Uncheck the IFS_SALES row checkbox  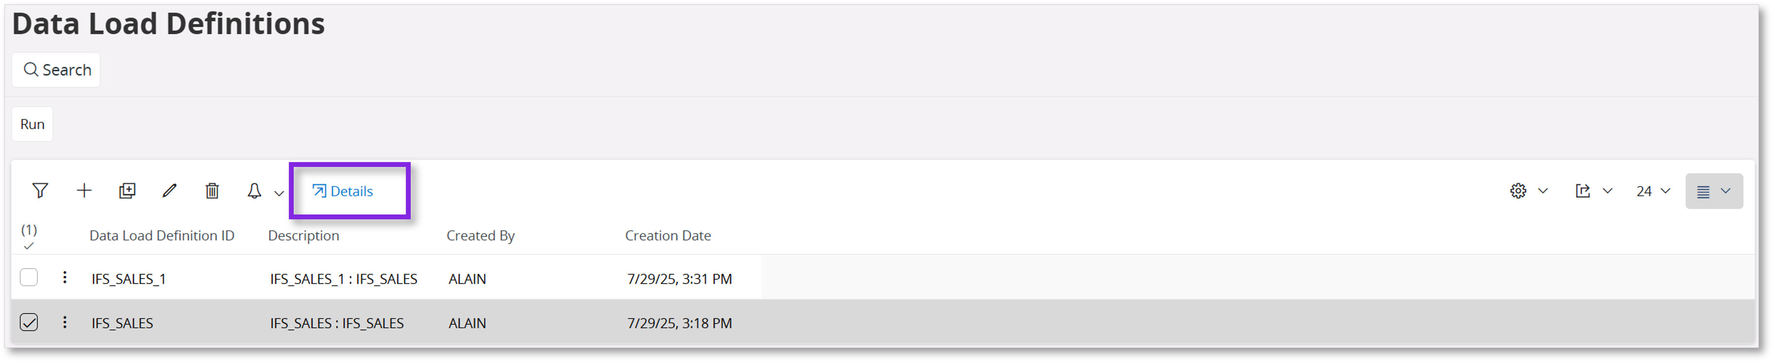(x=29, y=322)
